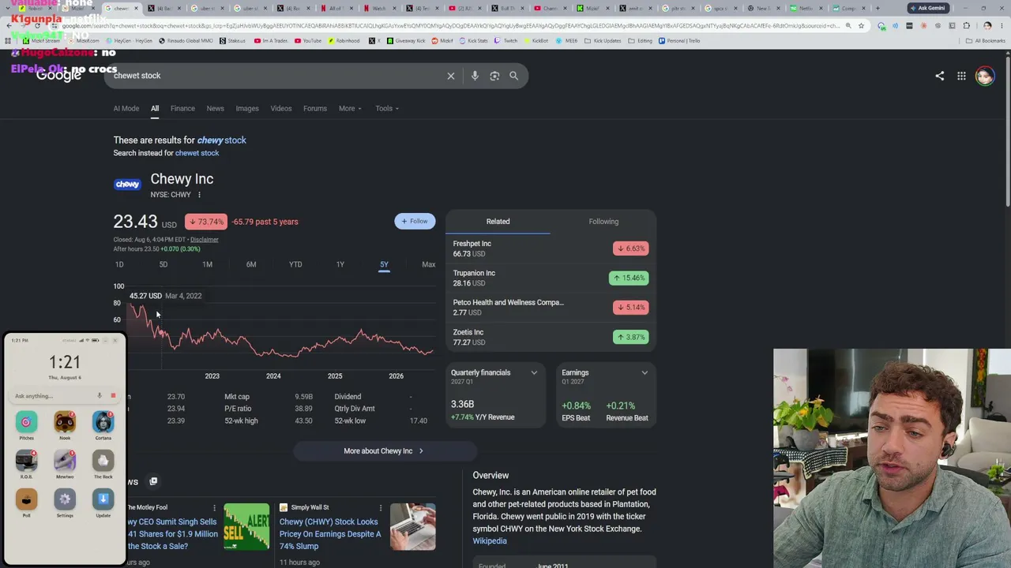Switch the stock chart to Max range
The width and height of the screenshot is (1011, 568).
(x=428, y=265)
